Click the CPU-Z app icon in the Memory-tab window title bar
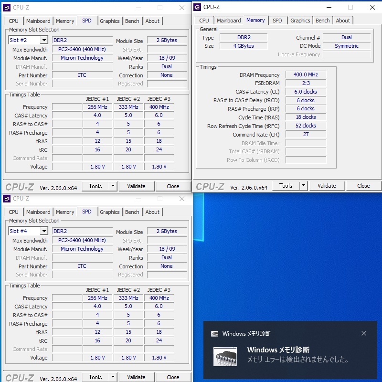Screen dimensions: 382x382 (x=197, y=7)
